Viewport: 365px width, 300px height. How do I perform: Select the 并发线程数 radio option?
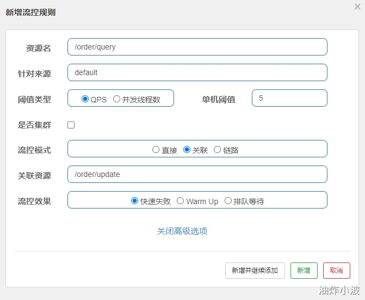click(116, 99)
